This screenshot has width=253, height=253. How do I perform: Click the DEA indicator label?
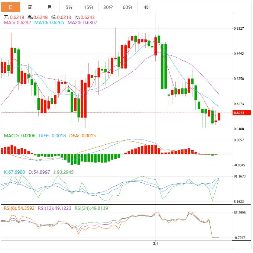point(82,136)
